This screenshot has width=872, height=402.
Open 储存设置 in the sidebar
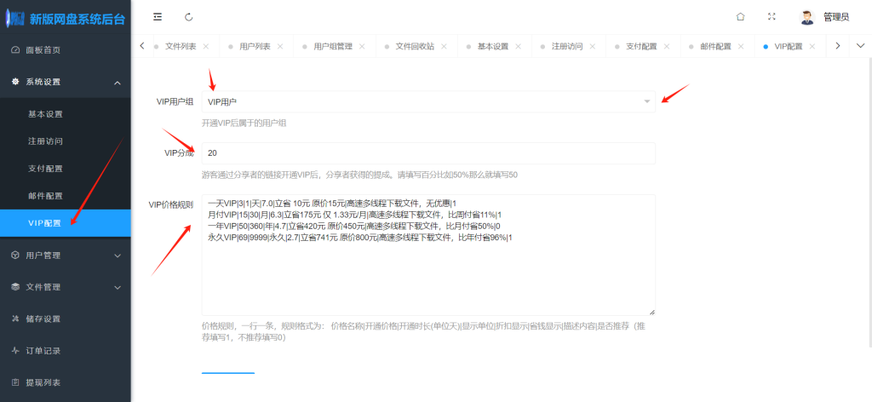(65, 319)
